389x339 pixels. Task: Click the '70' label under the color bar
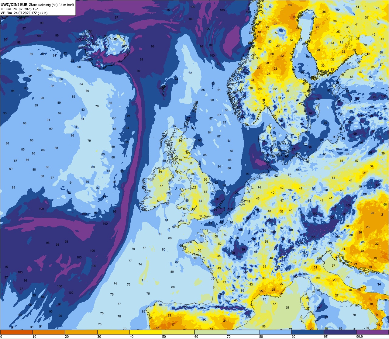click(x=229, y=337)
